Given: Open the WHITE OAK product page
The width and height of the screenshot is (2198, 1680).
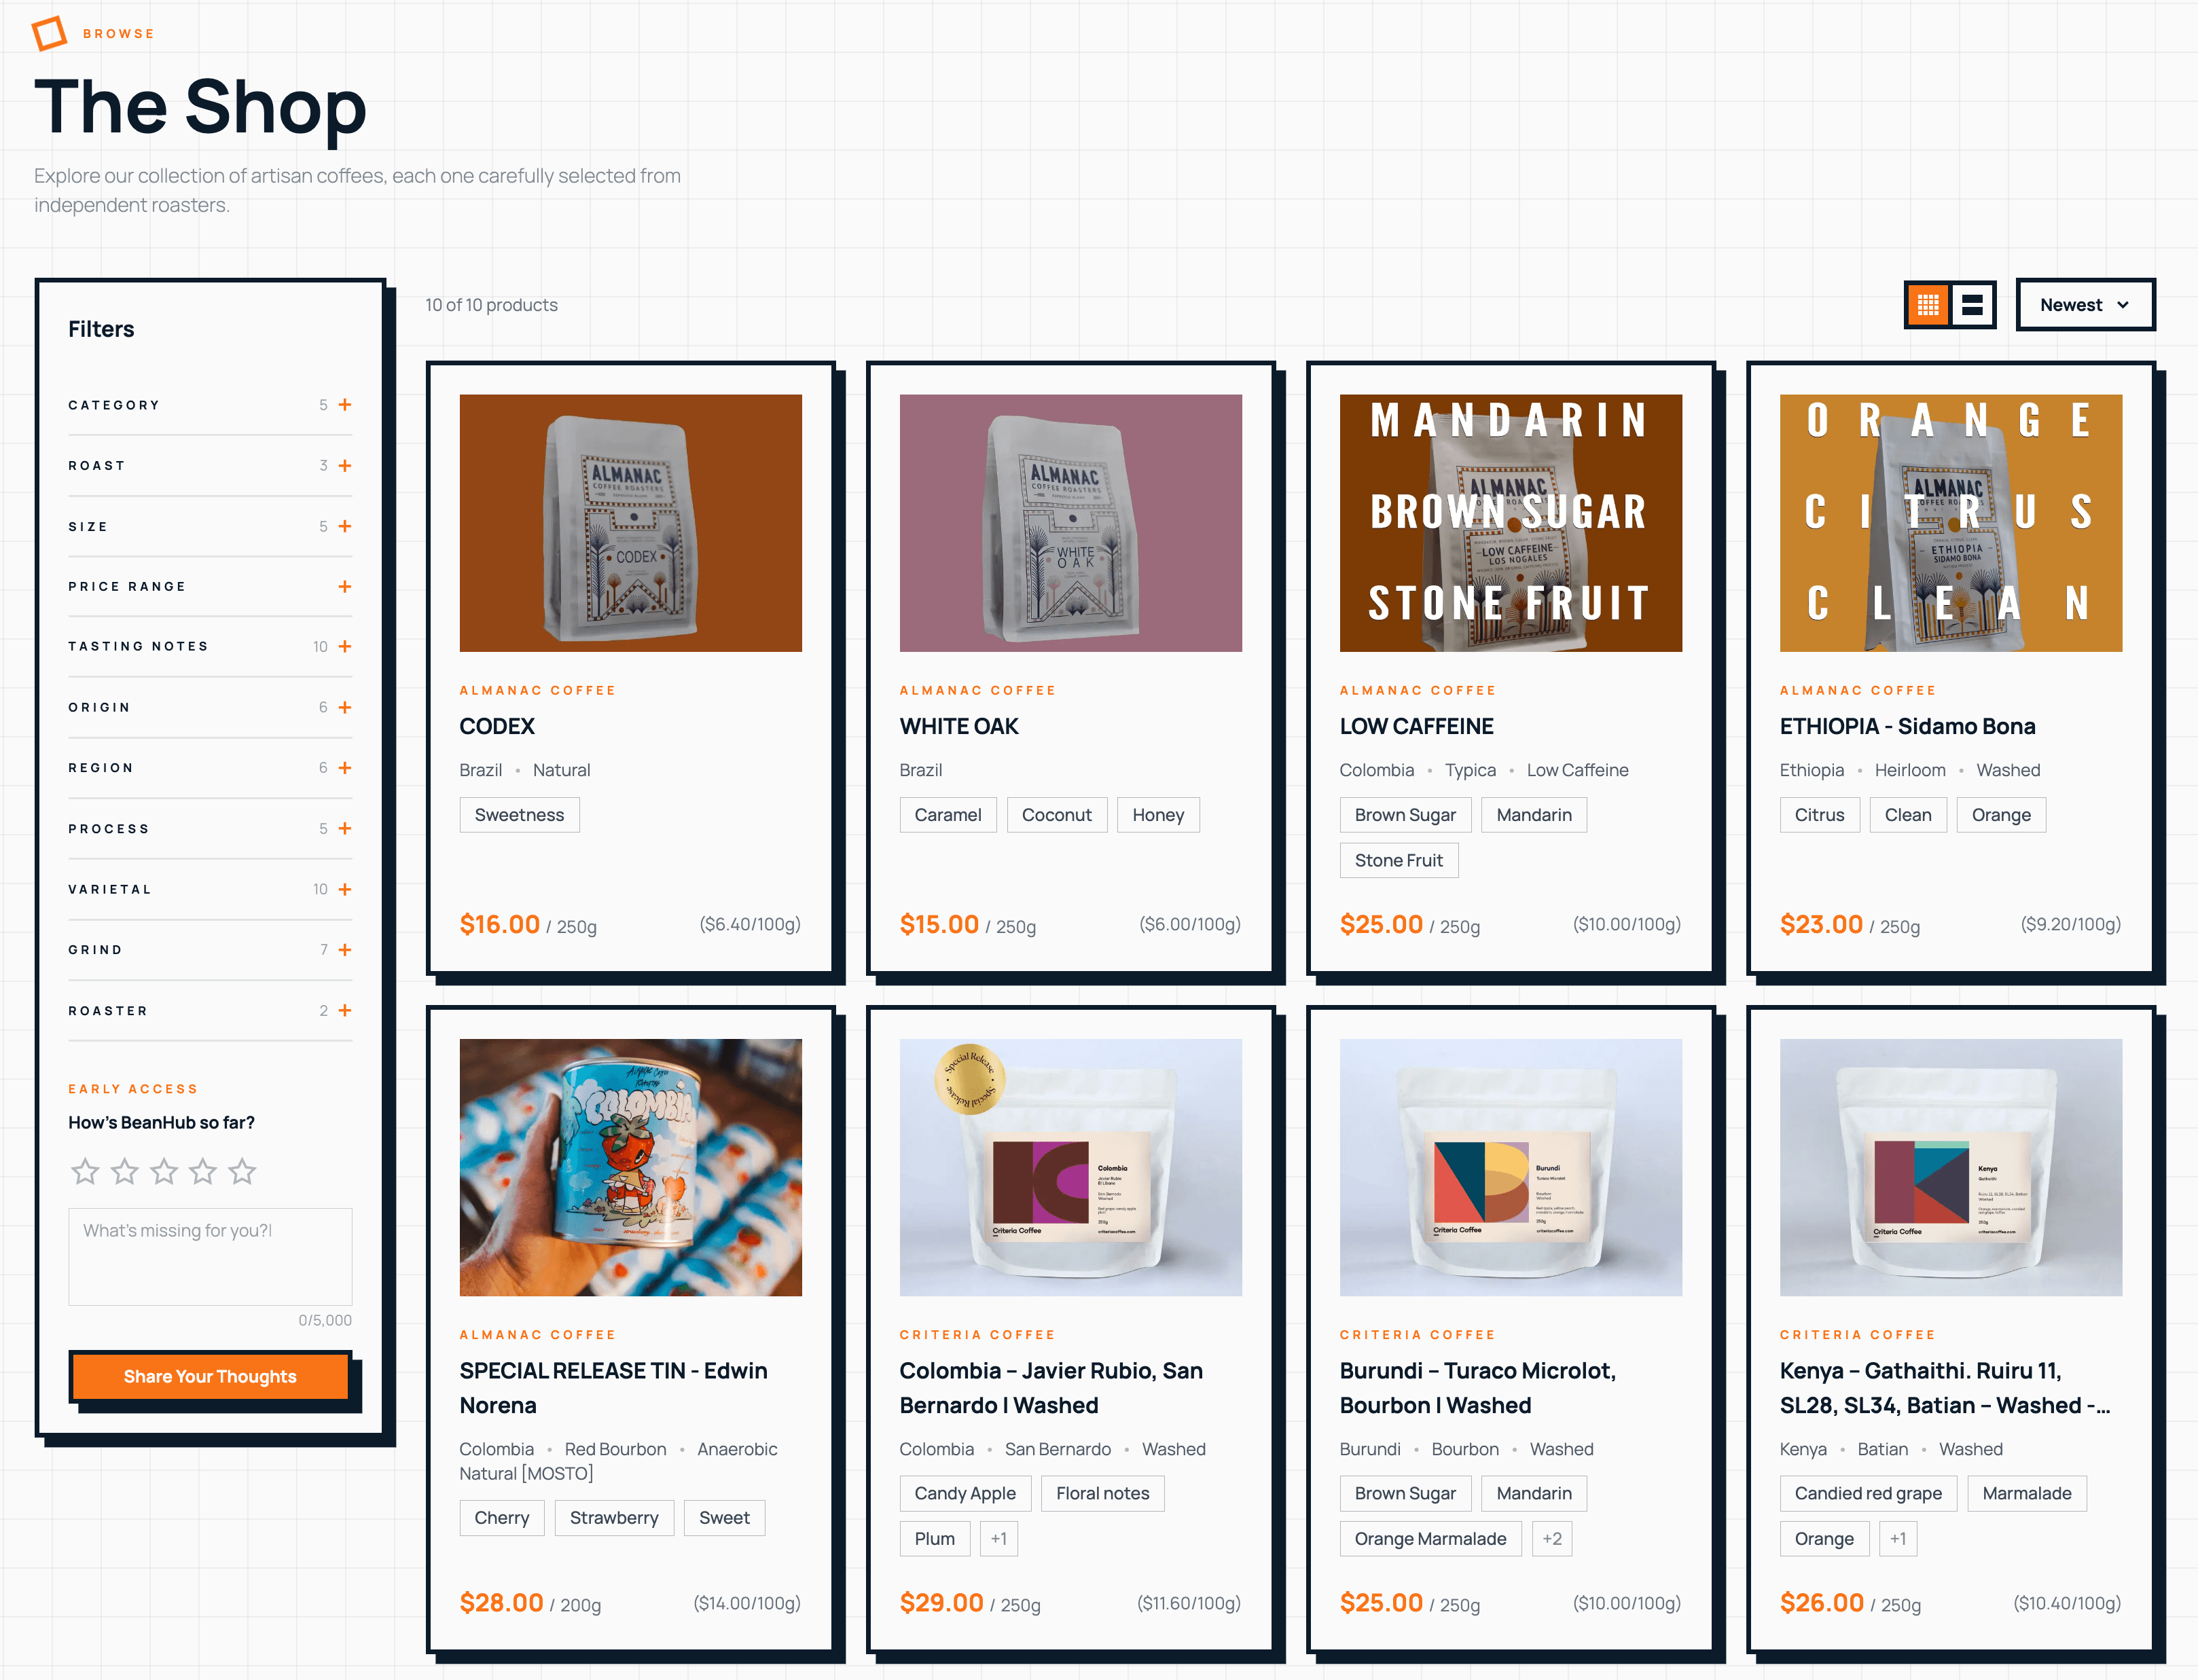Looking at the screenshot, I should 958,726.
